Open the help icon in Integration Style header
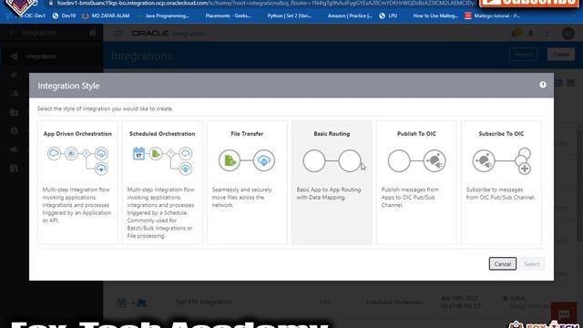The image size is (583, 328). pyautogui.click(x=543, y=85)
